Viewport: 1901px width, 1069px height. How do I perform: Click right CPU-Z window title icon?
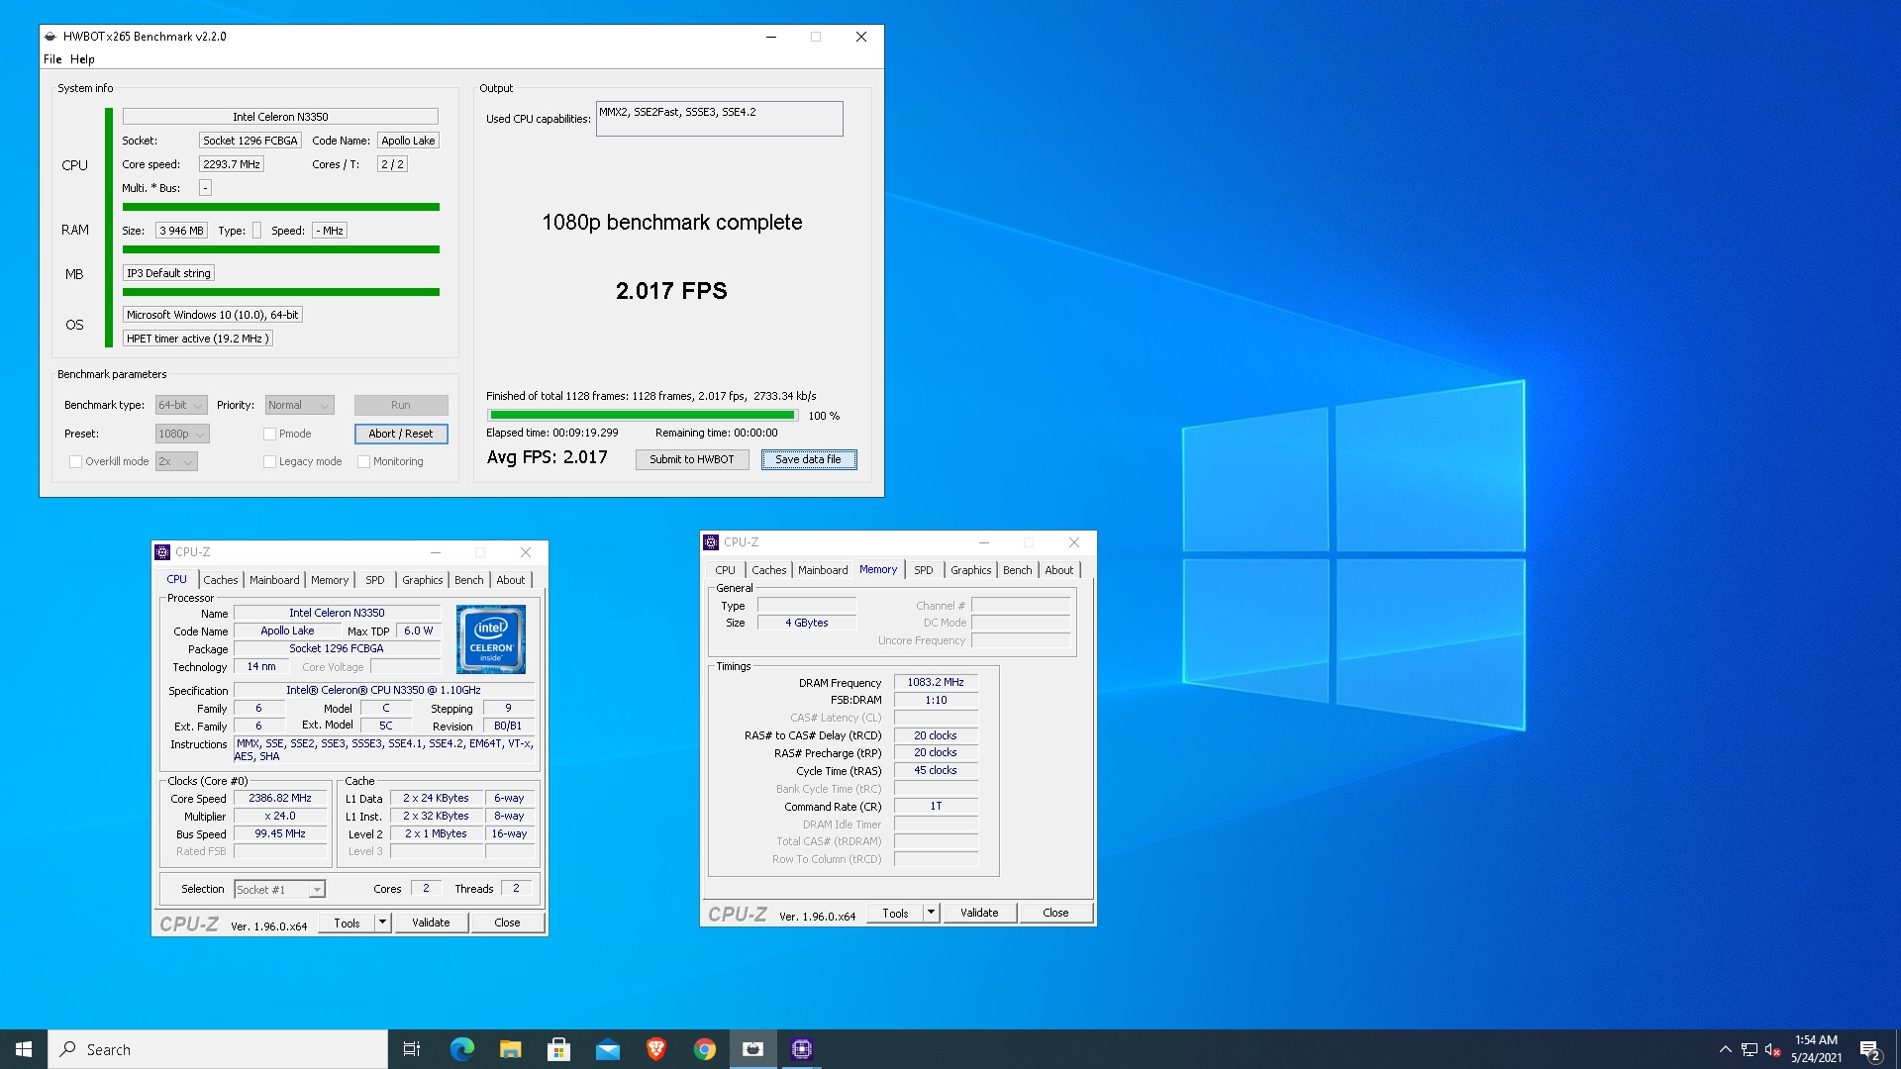point(711,542)
